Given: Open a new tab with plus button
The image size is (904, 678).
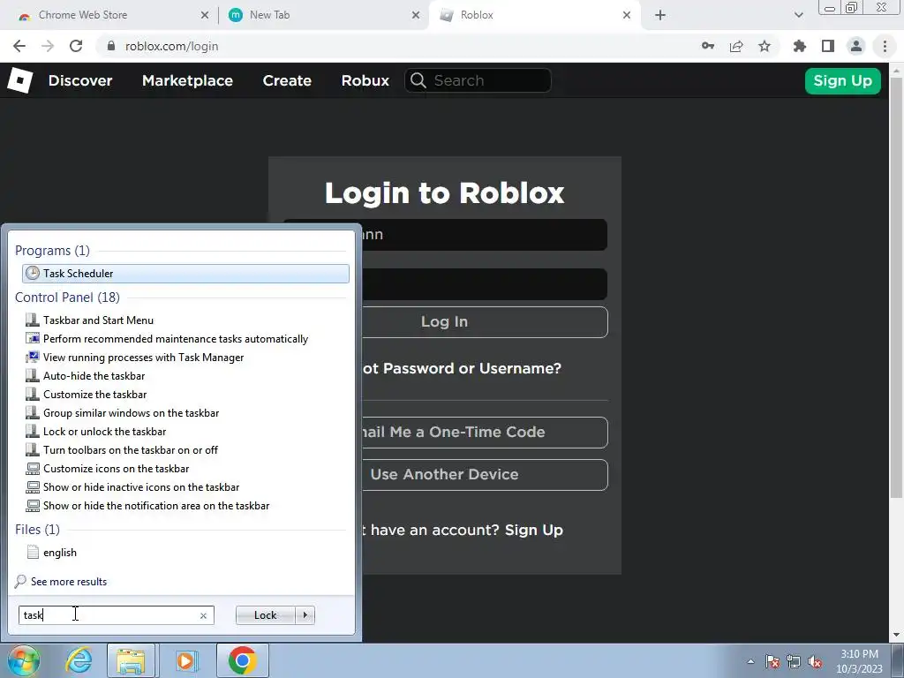Looking at the screenshot, I should [660, 15].
